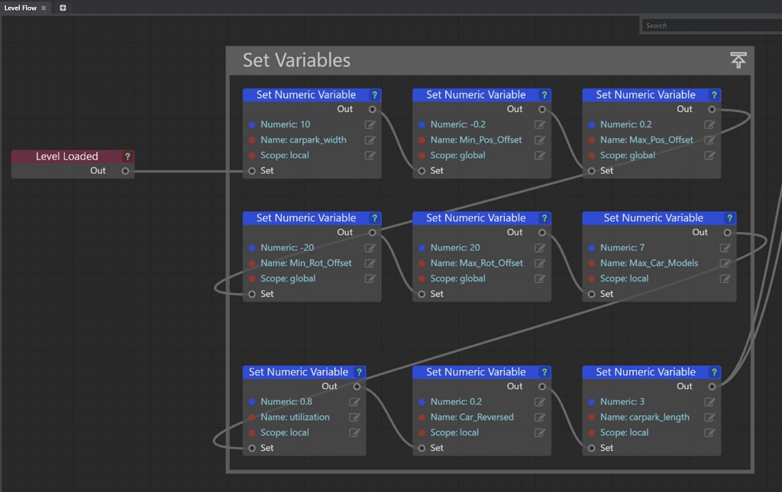782x492 pixels.
Task: Click the pencil icon beside Name: utilization
Action: point(354,417)
